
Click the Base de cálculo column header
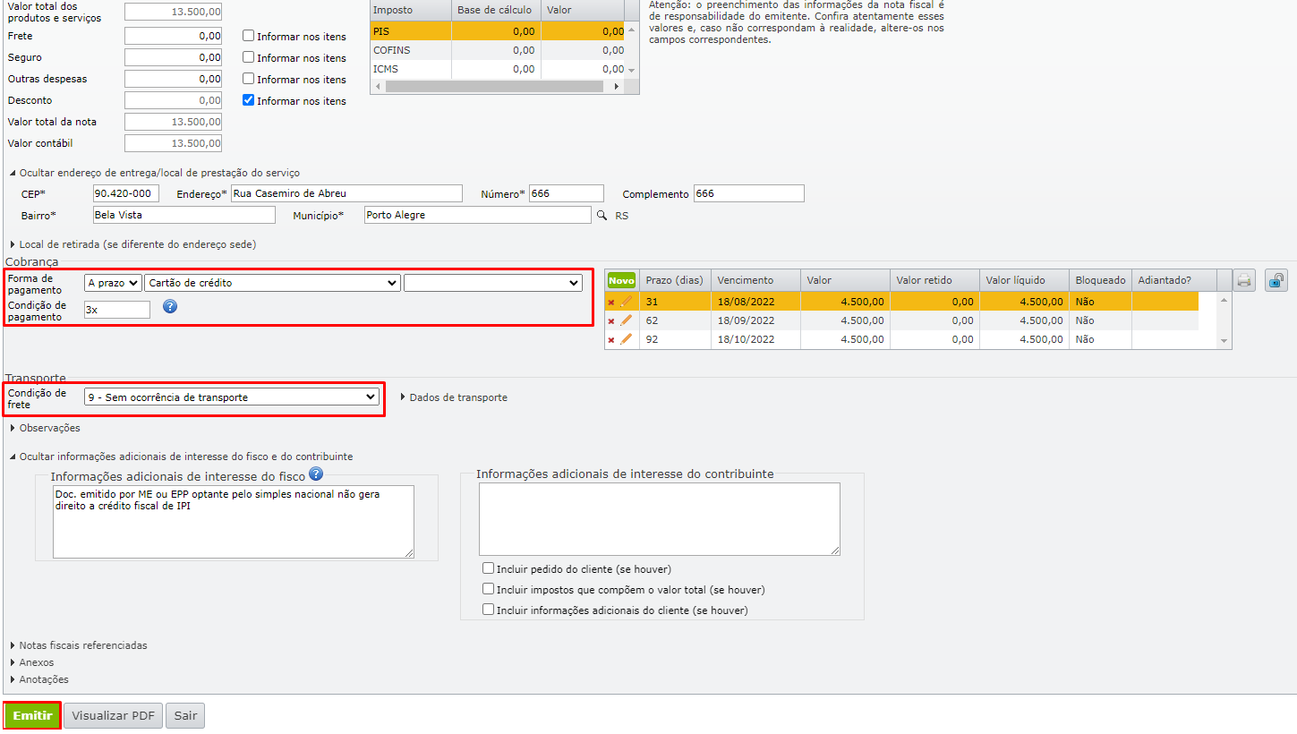pos(496,10)
